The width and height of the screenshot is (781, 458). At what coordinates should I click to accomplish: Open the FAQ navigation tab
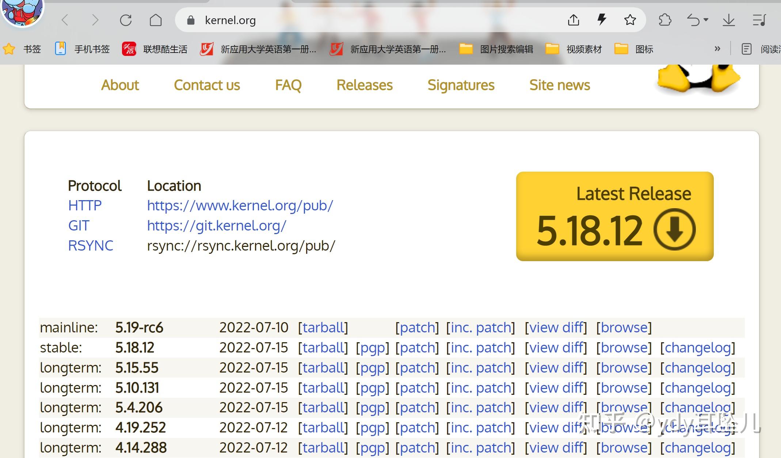pyautogui.click(x=288, y=85)
